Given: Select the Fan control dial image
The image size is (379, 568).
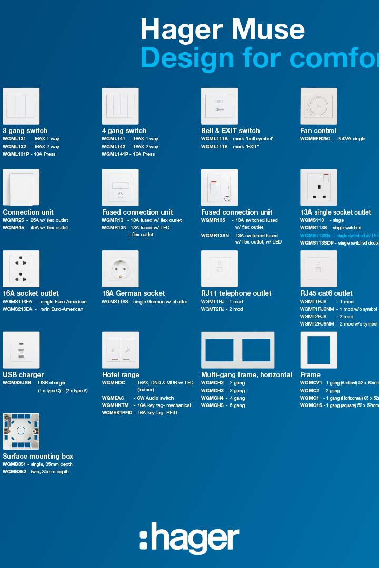Looking at the screenshot, I should pos(318,106).
